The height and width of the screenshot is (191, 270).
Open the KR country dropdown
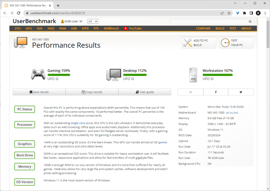[x=93, y=21]
